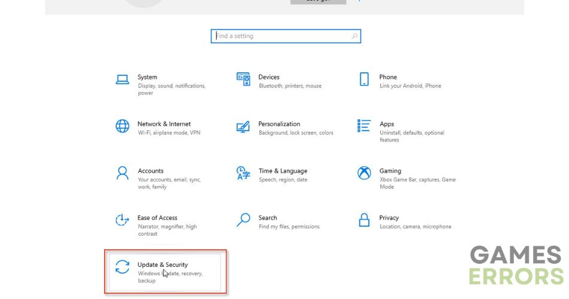Click the circular arrows Update & Security icon

(x=122, y=267)
